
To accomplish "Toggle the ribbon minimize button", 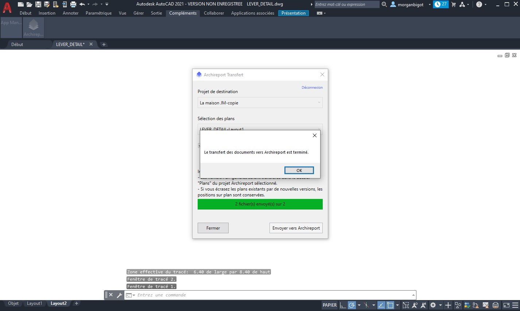I will [x=320, y=13].
